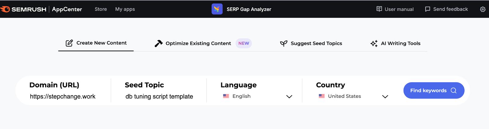Screen dimensions: 489x129
Task: Open settings via the gear icon
Action: pyautogui.click(x=483, y=9)
